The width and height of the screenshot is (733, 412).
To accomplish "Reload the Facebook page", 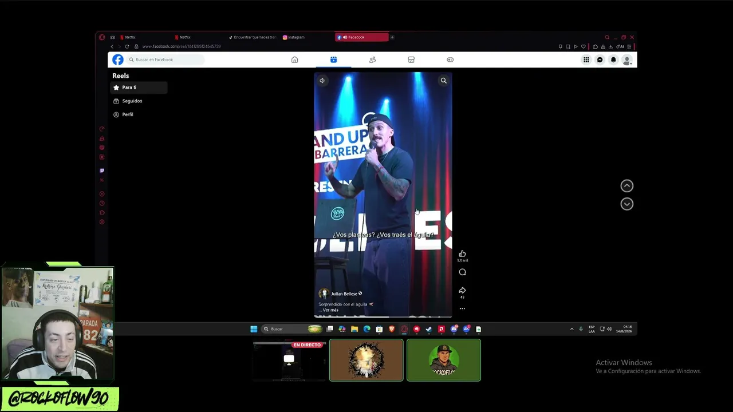I will (x=127, y=46).
